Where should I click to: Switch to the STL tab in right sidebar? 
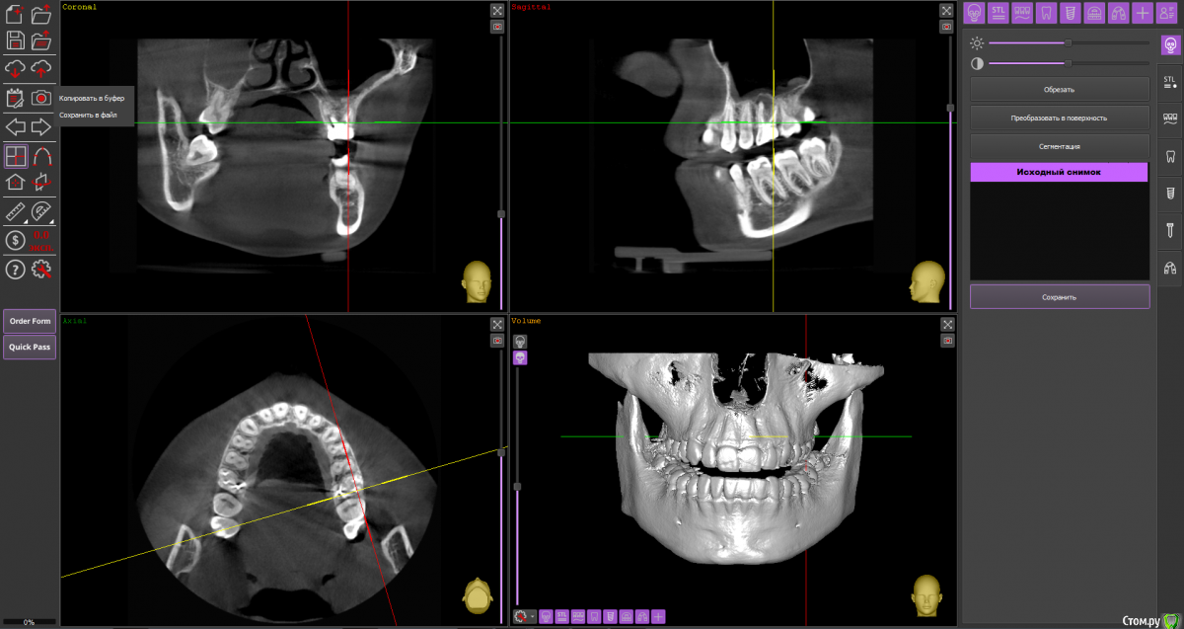(1169, 83)
